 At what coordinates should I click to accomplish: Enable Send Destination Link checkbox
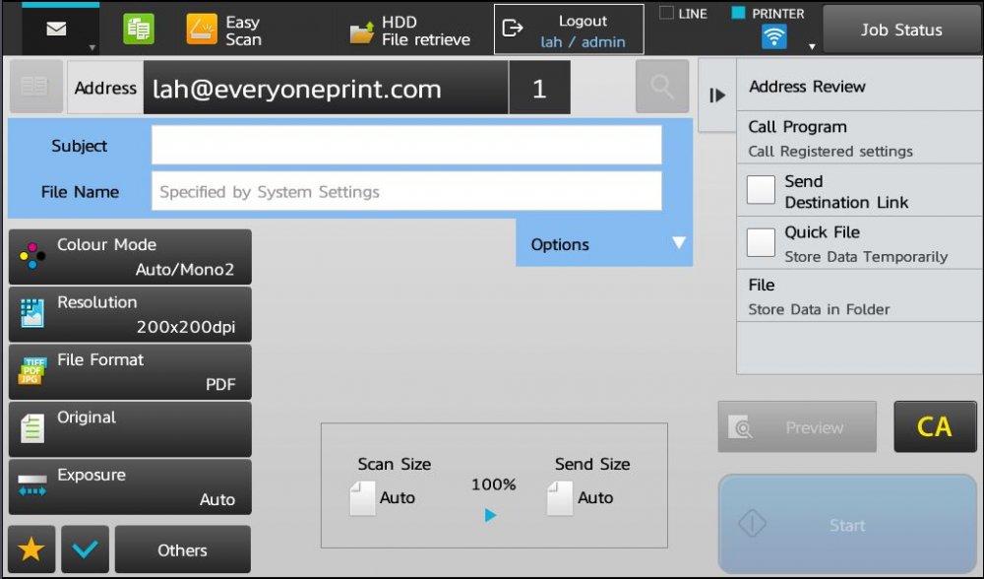point(761,190)
